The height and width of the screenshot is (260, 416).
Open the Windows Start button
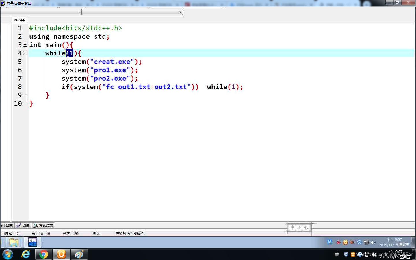point(8,254)
